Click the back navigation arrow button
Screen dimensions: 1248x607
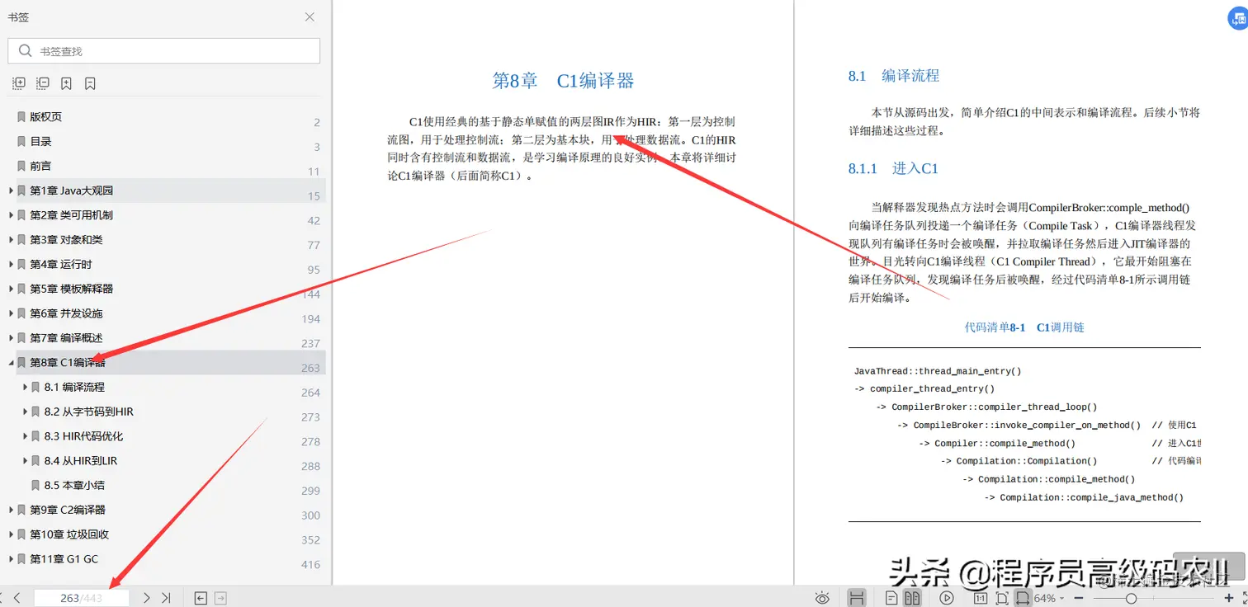coord(199,598)
